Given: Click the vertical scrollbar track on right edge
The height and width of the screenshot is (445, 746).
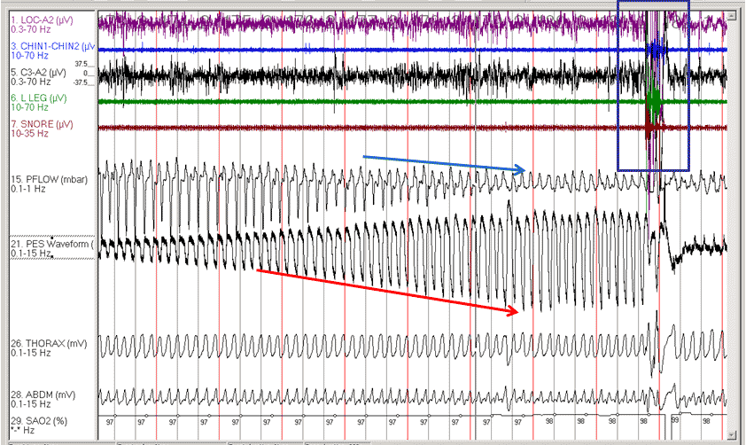Looking at the screenshot, I should click(734, 222).
